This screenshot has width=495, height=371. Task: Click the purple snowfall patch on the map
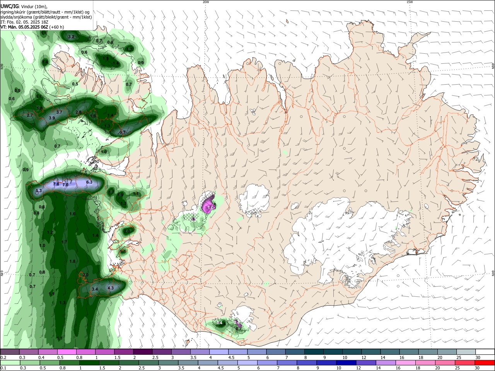click(x=209, y=206)
